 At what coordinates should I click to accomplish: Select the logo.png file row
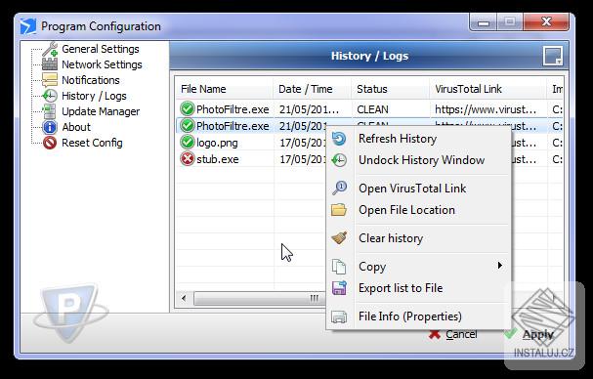[x=217, y=143]
